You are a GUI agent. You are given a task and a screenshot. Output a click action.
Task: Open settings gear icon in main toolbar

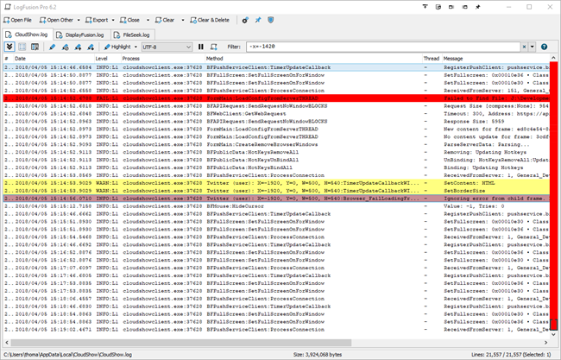[x=245, y=20]
